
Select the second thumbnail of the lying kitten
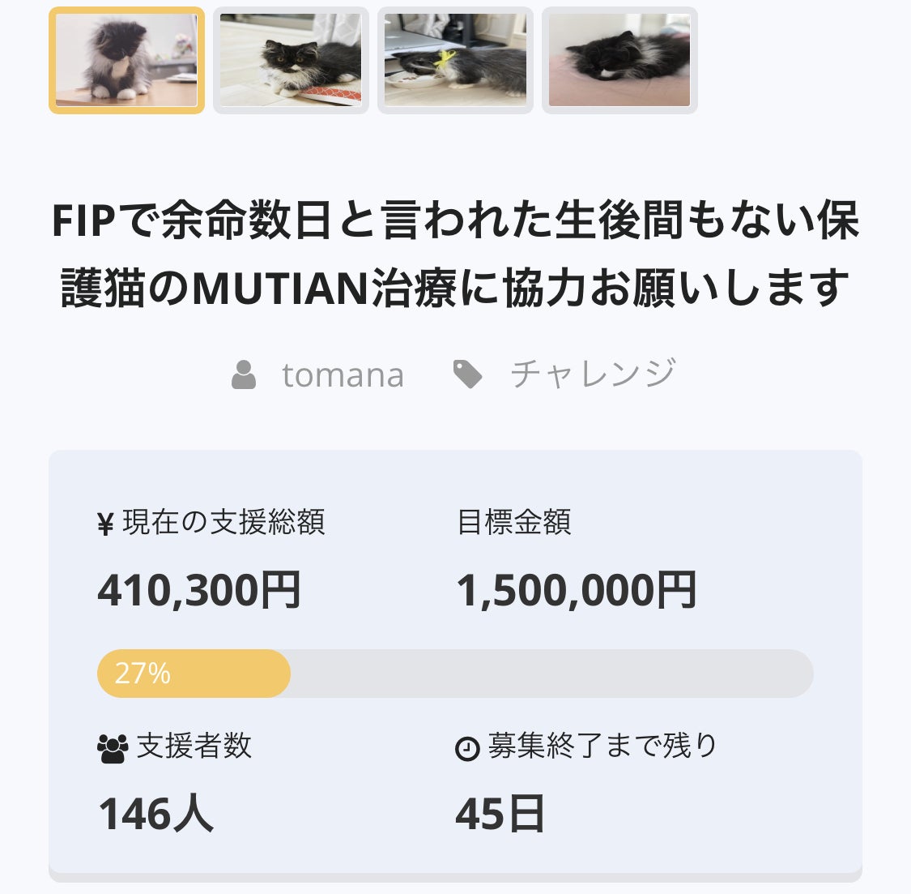coord(291,60)
